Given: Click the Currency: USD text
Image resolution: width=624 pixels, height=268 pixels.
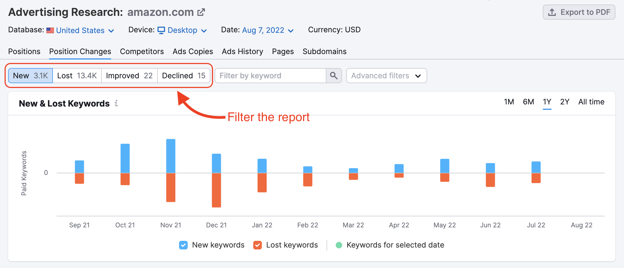Looking at the screenshot, I should click(334, 30).
